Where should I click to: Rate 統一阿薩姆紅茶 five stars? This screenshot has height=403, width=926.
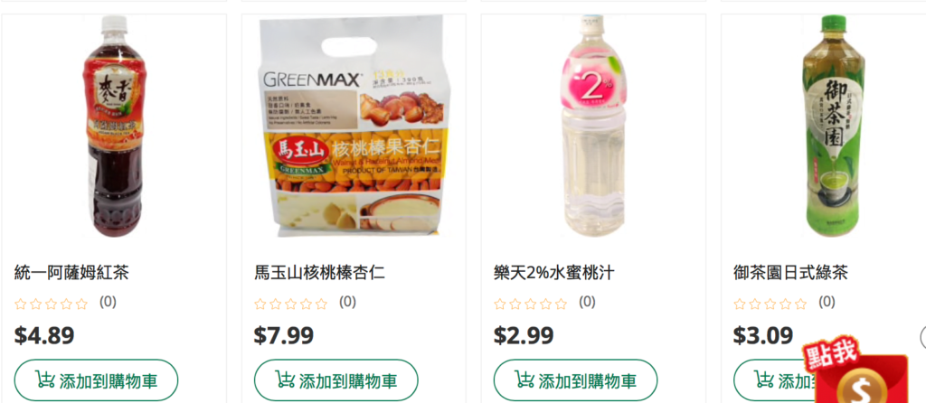coord(81,304)
